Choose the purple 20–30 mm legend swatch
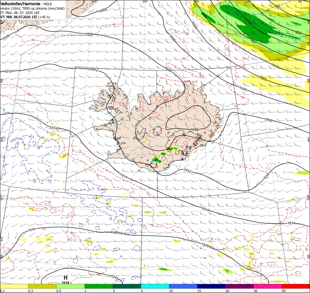Viewport: 310px width, 293px height. click(239, 286)
